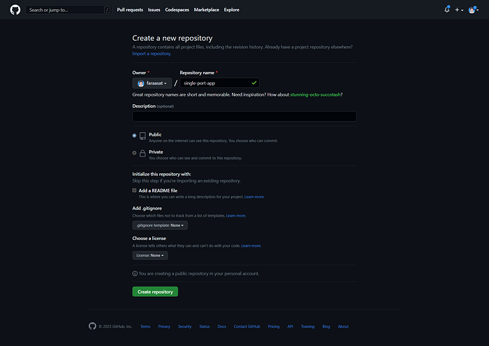Open the Issues page
The height and width of the screenshot is (346, 489).
tap(154, 10)
